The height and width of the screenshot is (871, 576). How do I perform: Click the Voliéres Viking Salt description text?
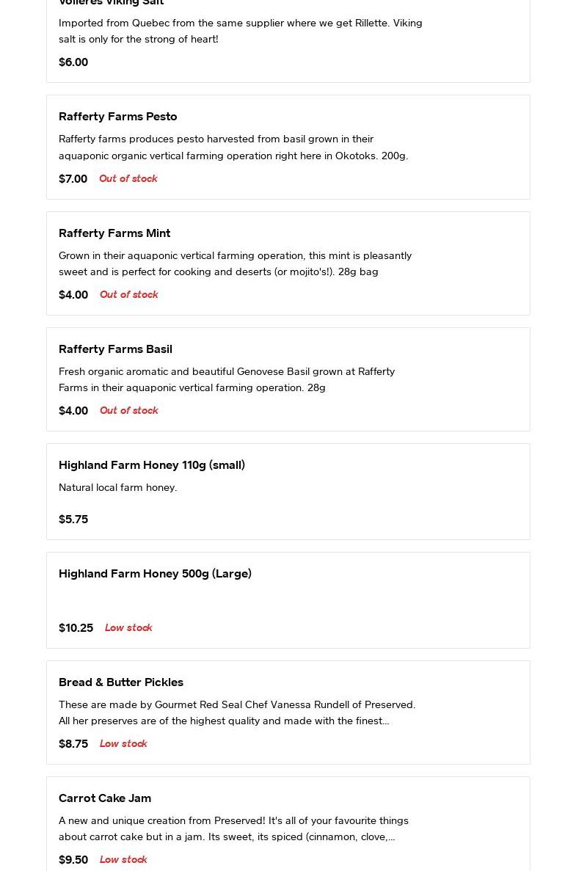click(241, 31)
